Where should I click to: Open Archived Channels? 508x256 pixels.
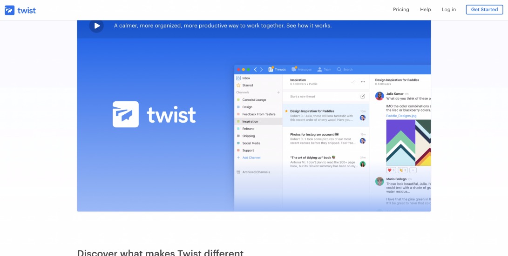[253, 172]
